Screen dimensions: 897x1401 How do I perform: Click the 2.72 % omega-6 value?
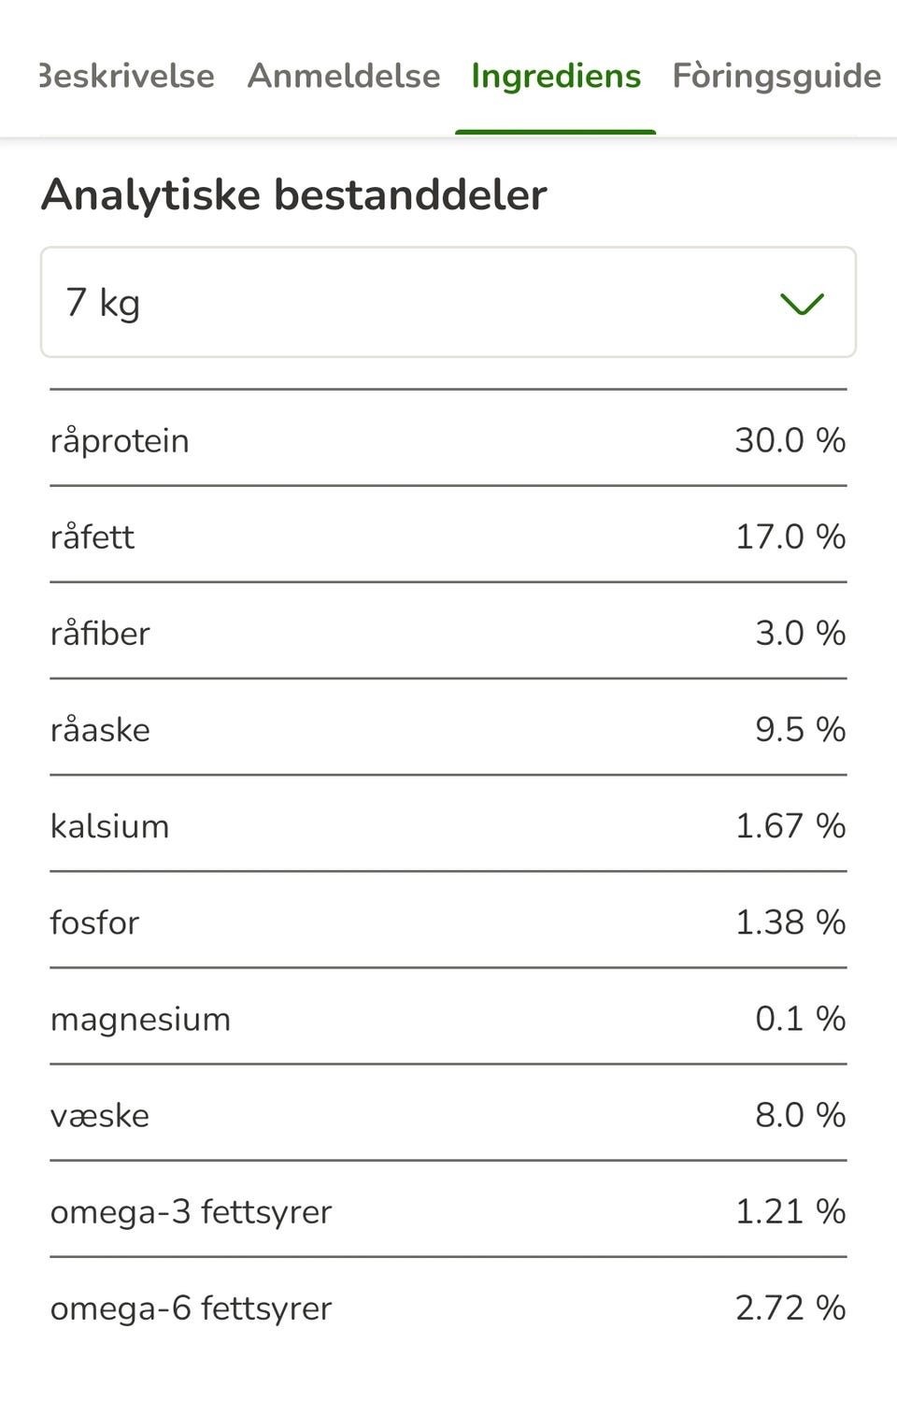(x=790, y=1307)
